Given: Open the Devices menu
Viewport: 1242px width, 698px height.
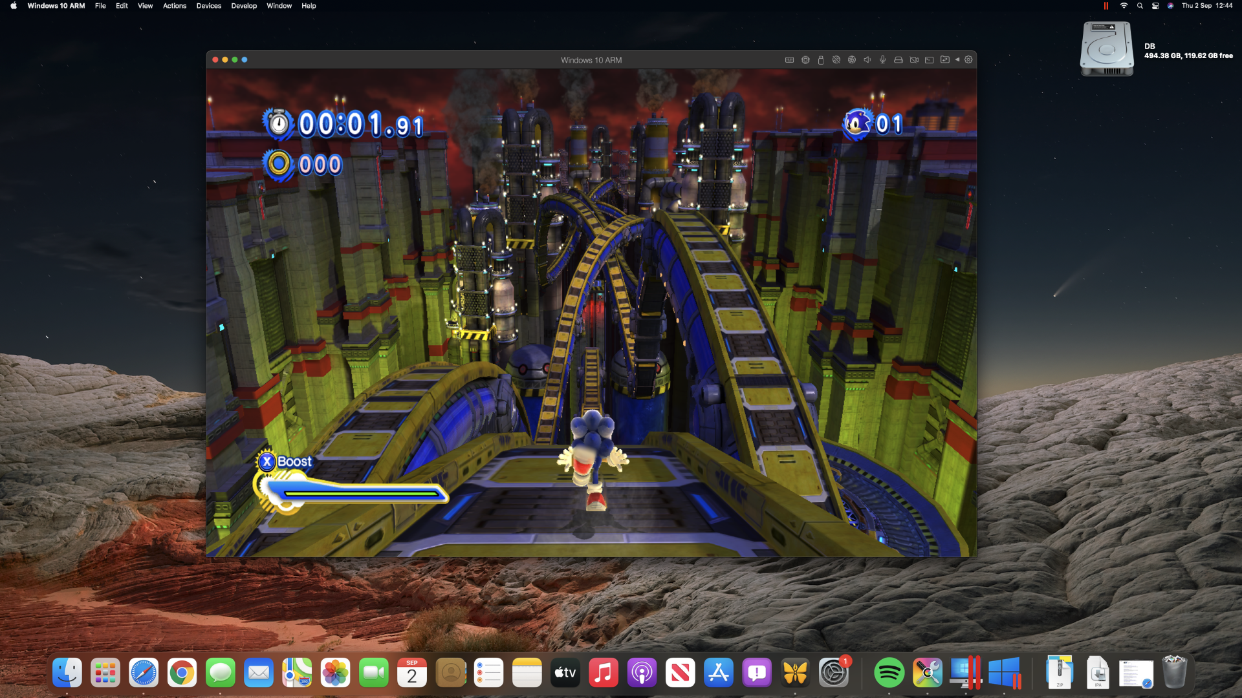Looking at the screenshot, I should (x=209, y=6).
